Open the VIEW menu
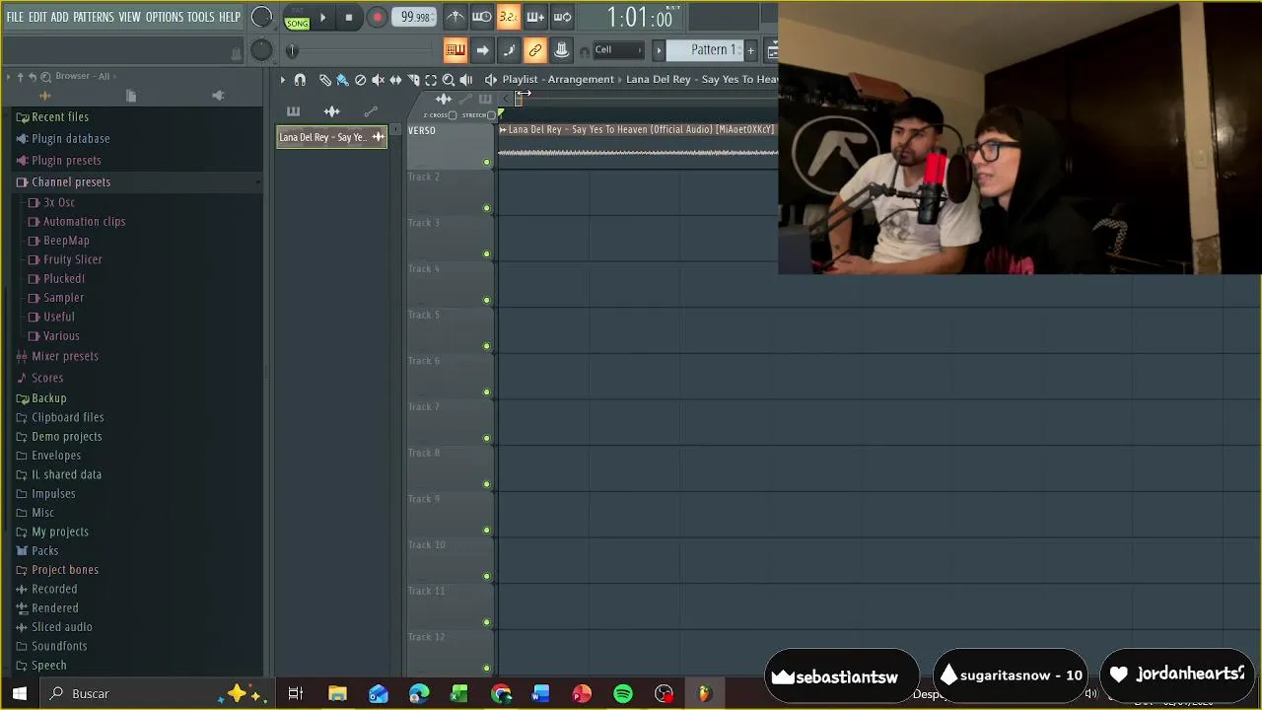The image size is (1262, 710). [130, 18]
